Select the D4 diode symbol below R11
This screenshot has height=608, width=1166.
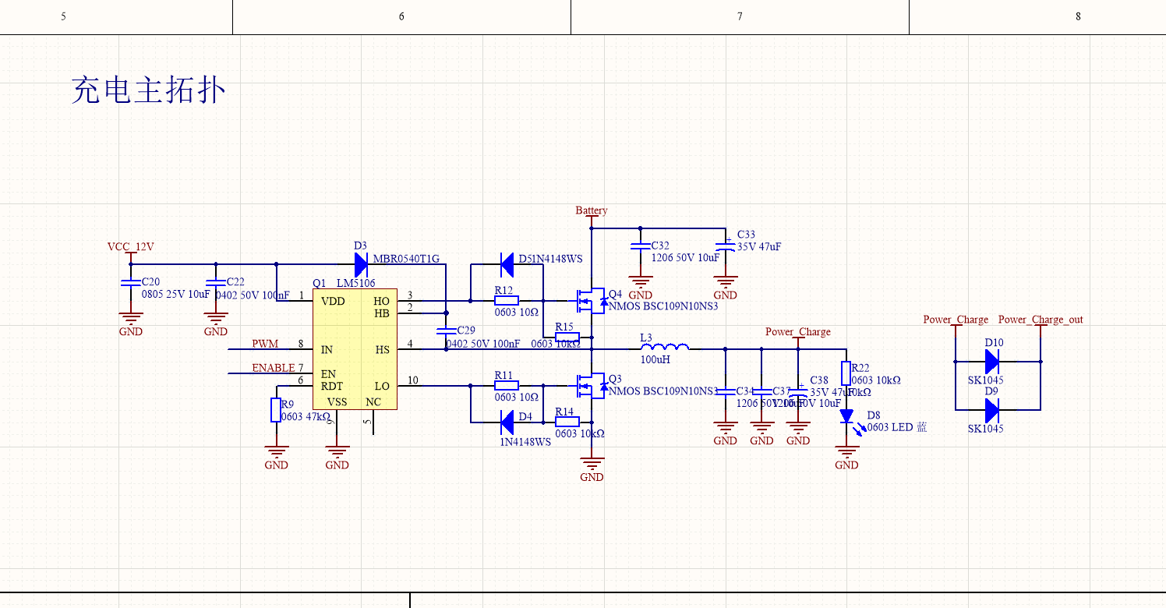click(x=507, y=422)
